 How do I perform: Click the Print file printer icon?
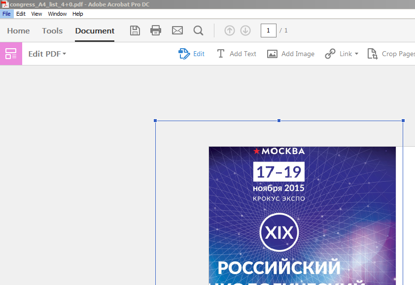coord(156,31)
